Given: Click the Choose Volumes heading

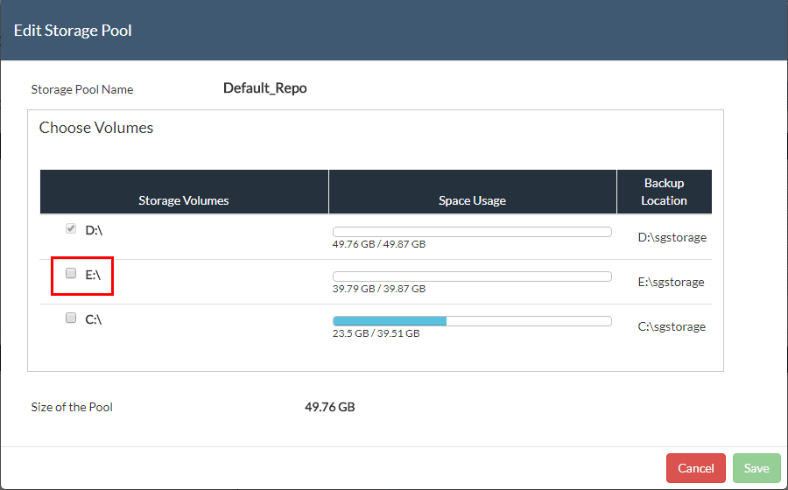Looking at the screenshot, I should pos(96,128).
